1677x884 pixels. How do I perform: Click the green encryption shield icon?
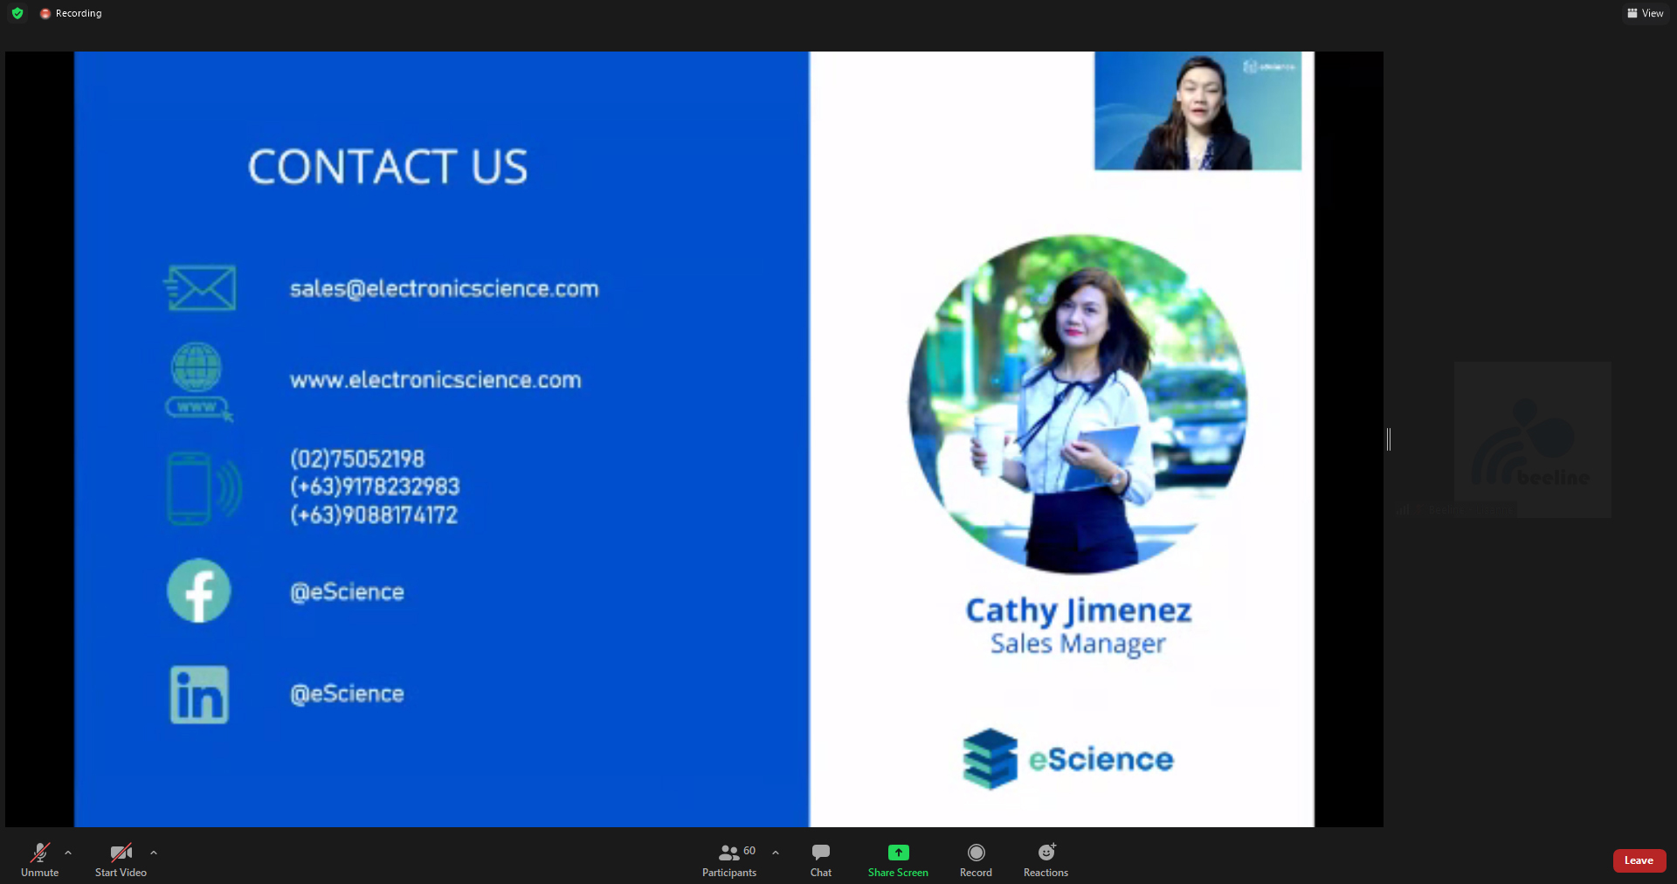point(17,13)
